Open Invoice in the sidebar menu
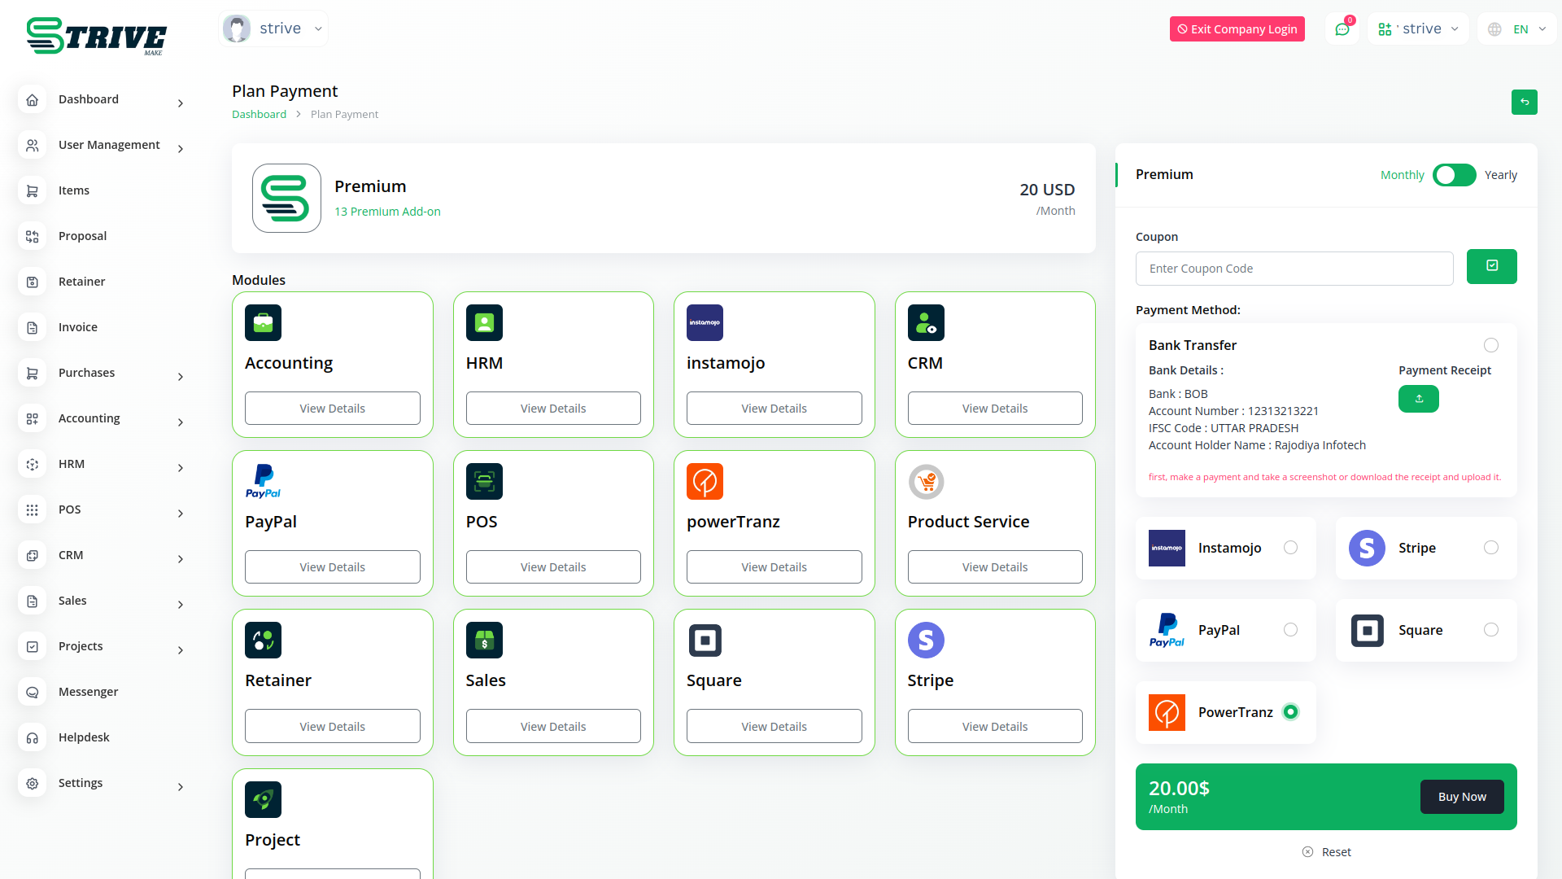This screenshot has height=879, width=1562. 78,327
